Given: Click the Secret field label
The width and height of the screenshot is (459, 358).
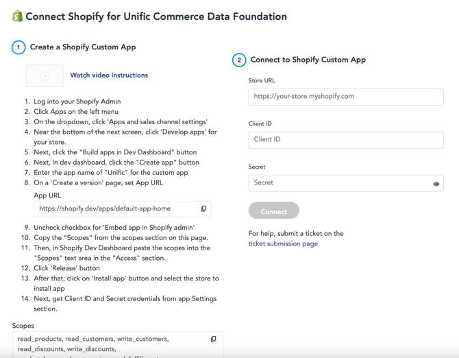Looking at the screenshot, I should click(x=257, y=167).
